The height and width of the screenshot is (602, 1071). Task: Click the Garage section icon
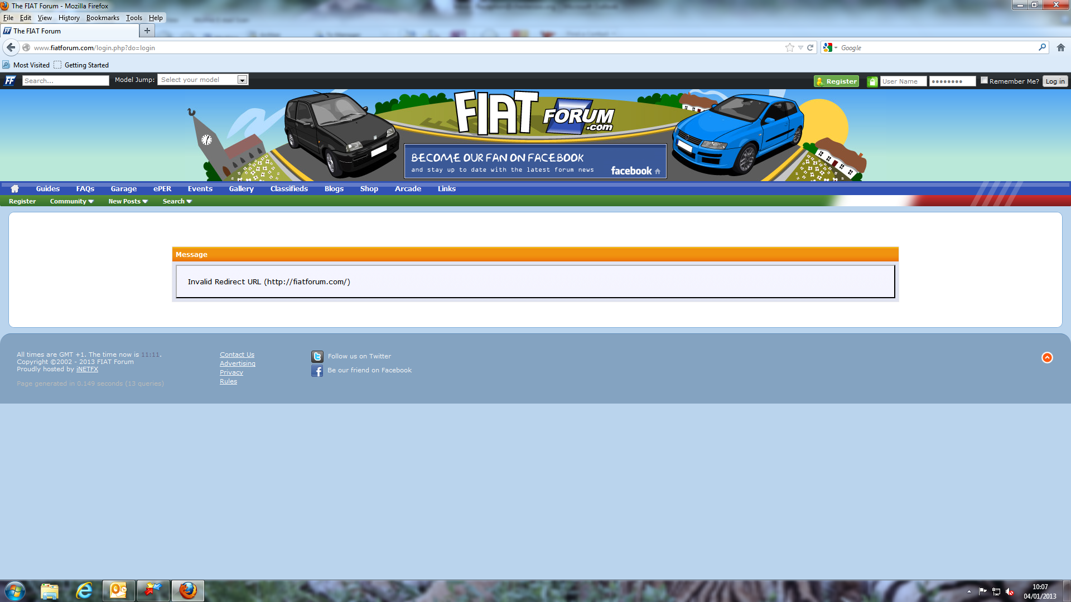click(123, 188)
